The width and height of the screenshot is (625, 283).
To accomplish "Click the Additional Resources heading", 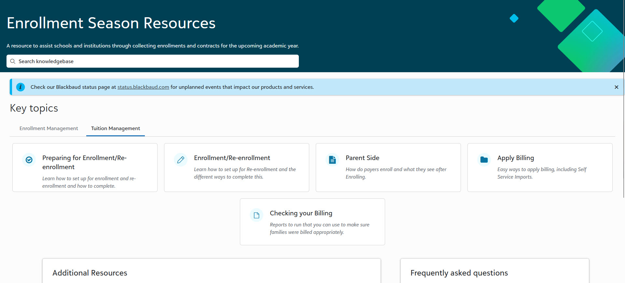I will pyautogui.click(x=90, y=273).
